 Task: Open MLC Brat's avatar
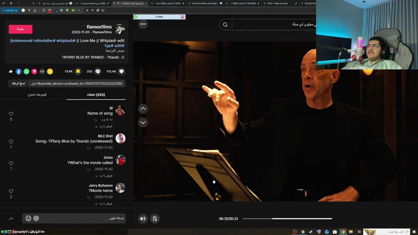click(x=121, y=138)
